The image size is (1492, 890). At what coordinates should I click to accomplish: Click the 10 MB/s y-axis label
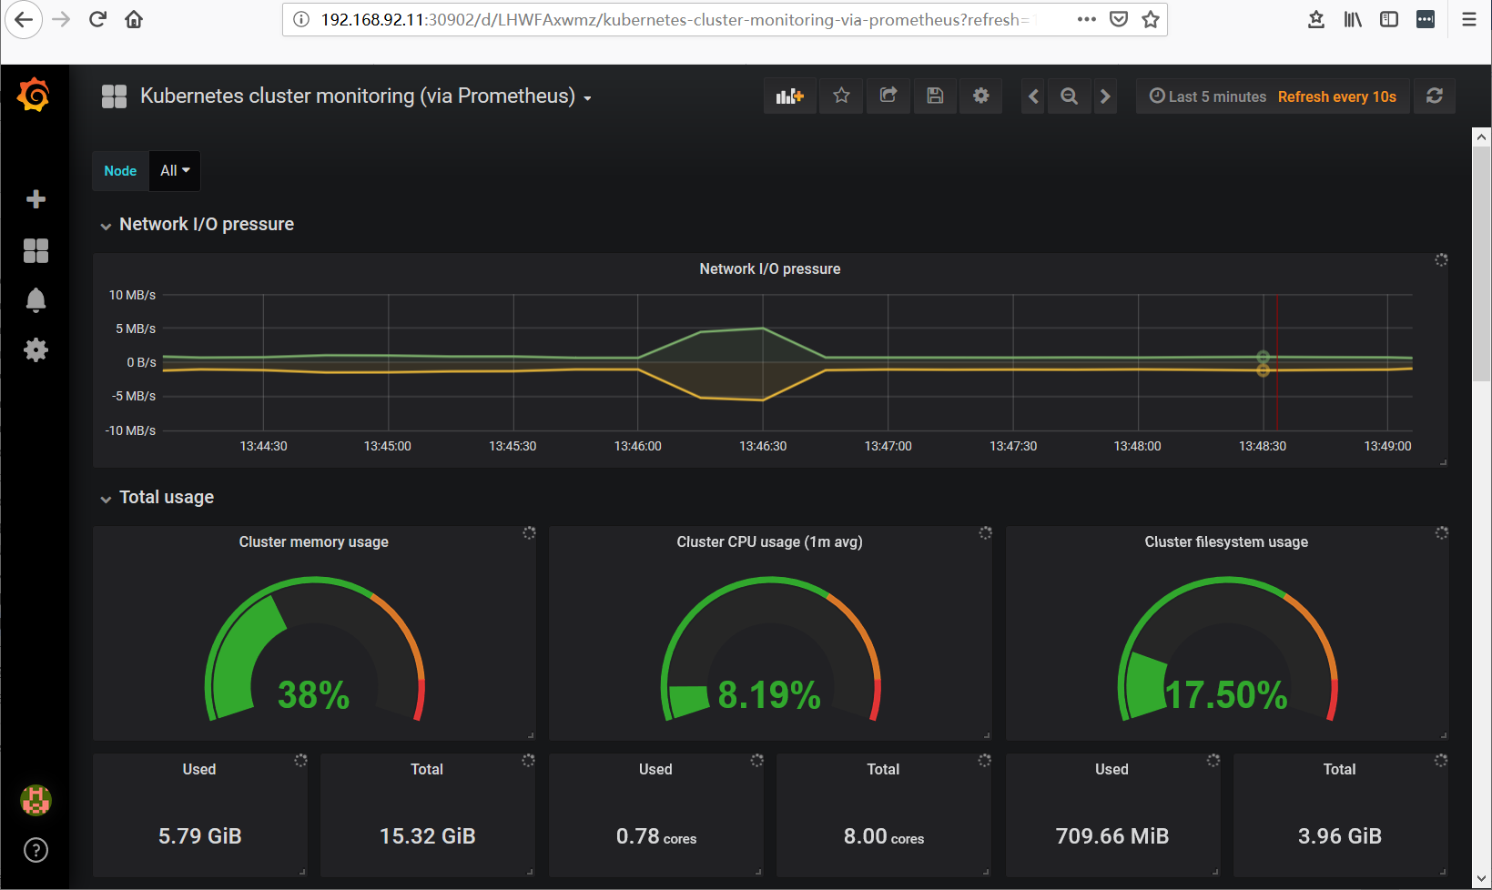(132, 295)
